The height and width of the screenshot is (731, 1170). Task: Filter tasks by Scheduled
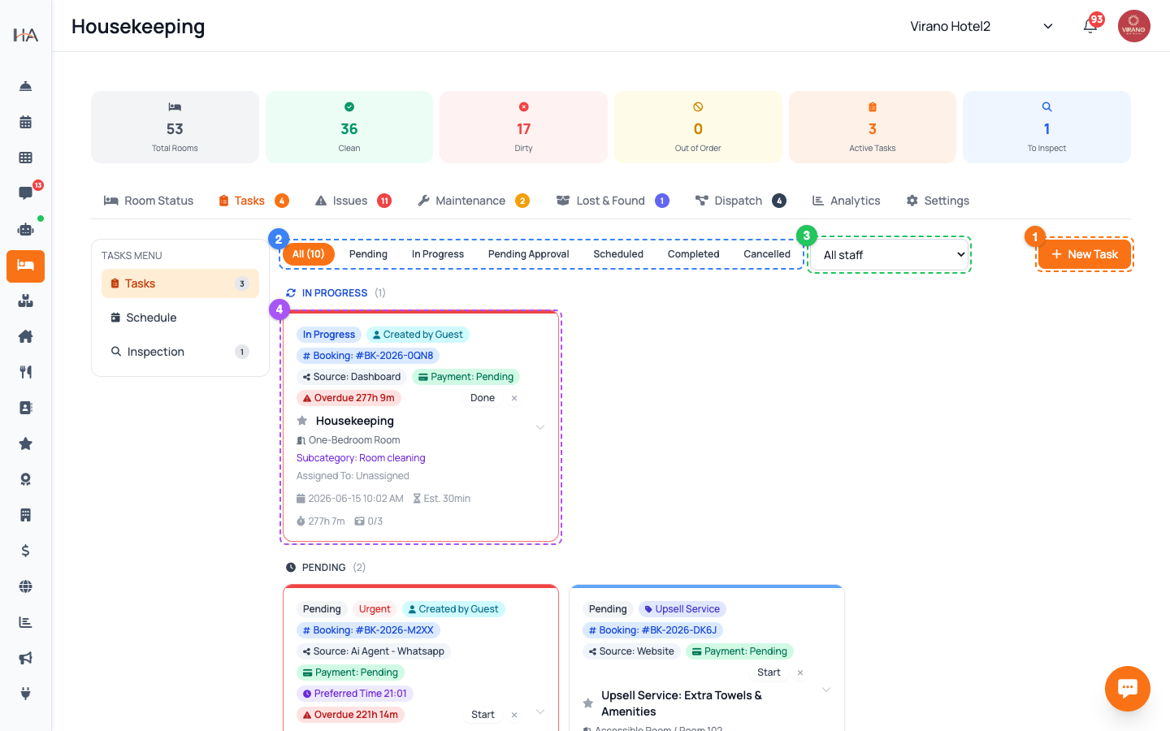click(618, 254)
